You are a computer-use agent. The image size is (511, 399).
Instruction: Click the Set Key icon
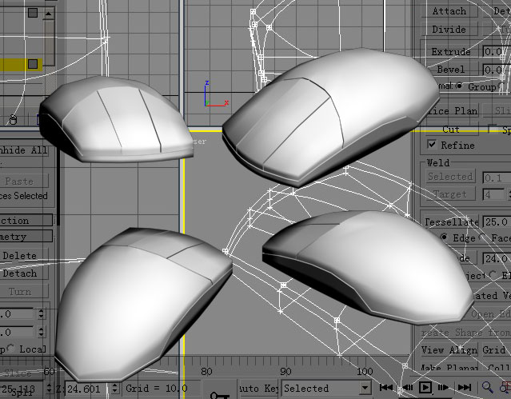coord(220,392)
